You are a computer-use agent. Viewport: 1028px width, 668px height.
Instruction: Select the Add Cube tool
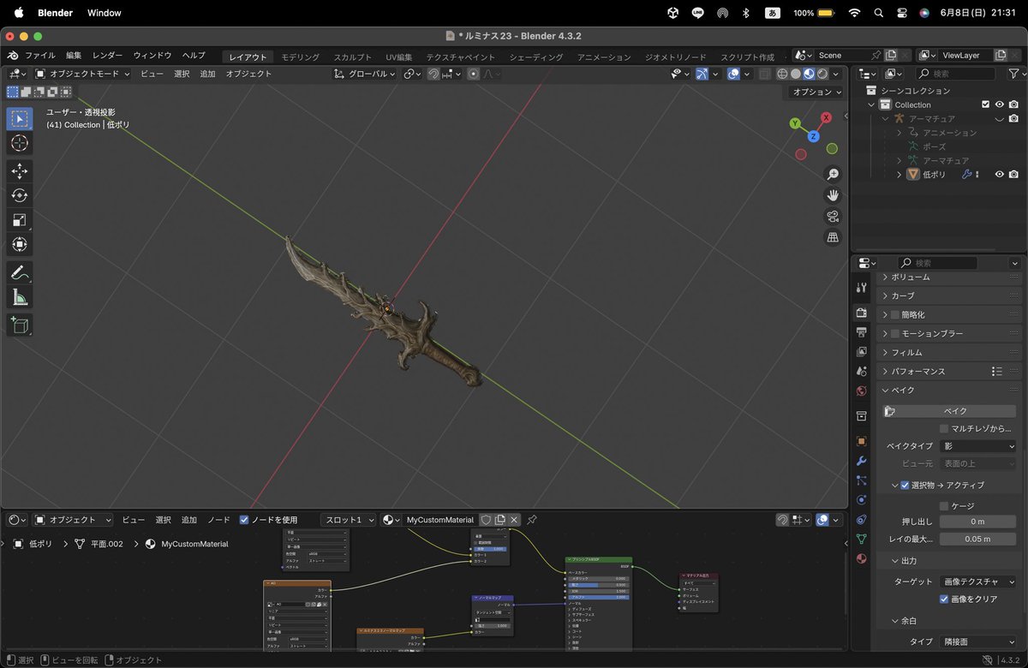pyautogui.click(x=20, y=325)
